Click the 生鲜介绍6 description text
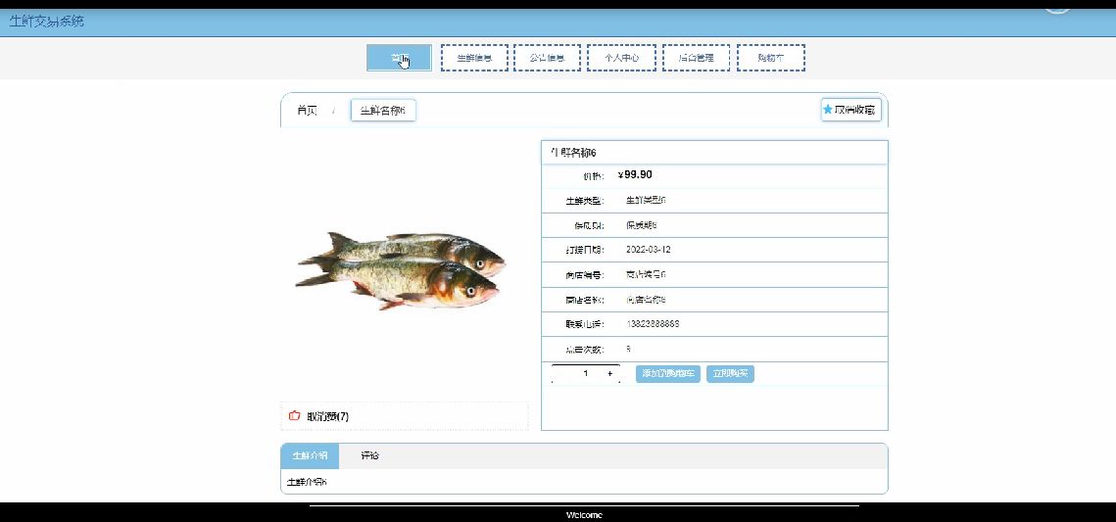 pos(307,482)
